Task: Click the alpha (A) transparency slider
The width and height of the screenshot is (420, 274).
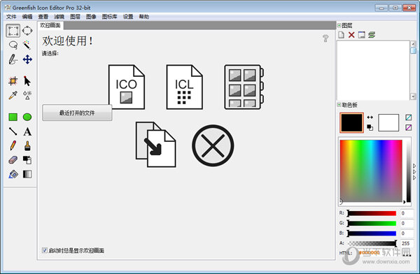Action: coord(372,243)
